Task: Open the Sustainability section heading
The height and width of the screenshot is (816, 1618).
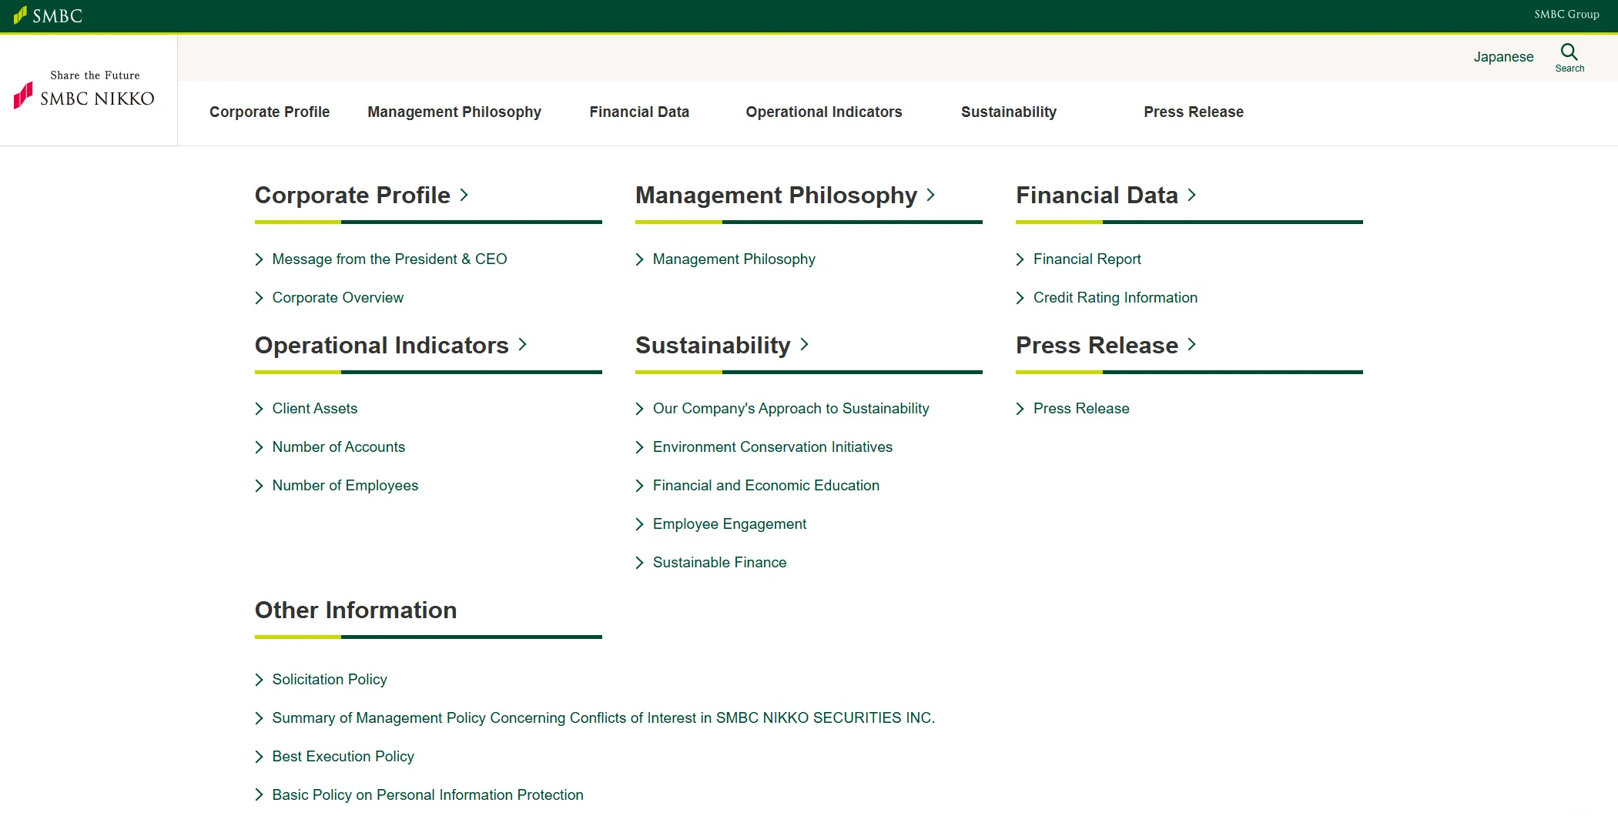Action: 713,345
